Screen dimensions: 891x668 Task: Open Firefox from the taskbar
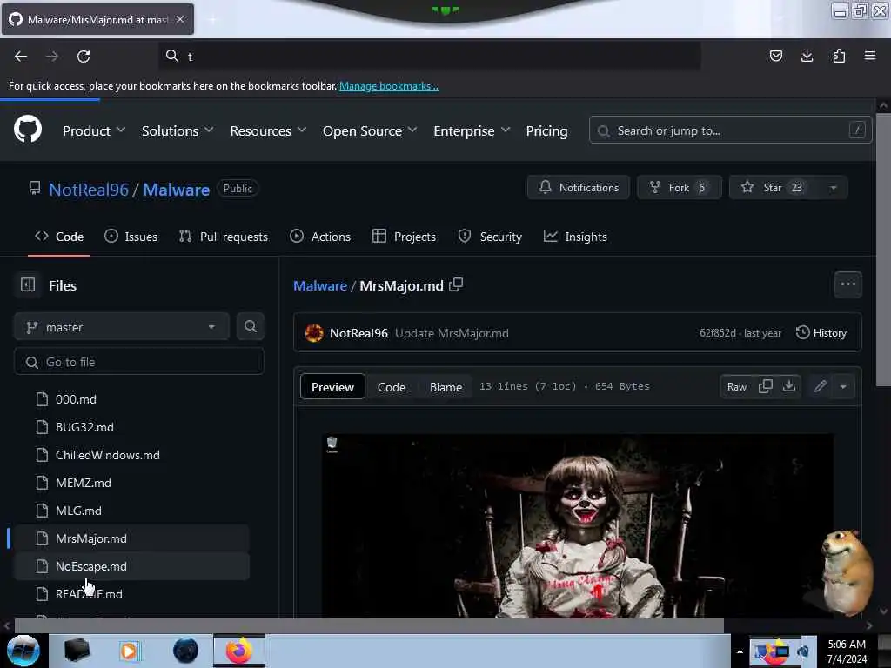[238, 651]
